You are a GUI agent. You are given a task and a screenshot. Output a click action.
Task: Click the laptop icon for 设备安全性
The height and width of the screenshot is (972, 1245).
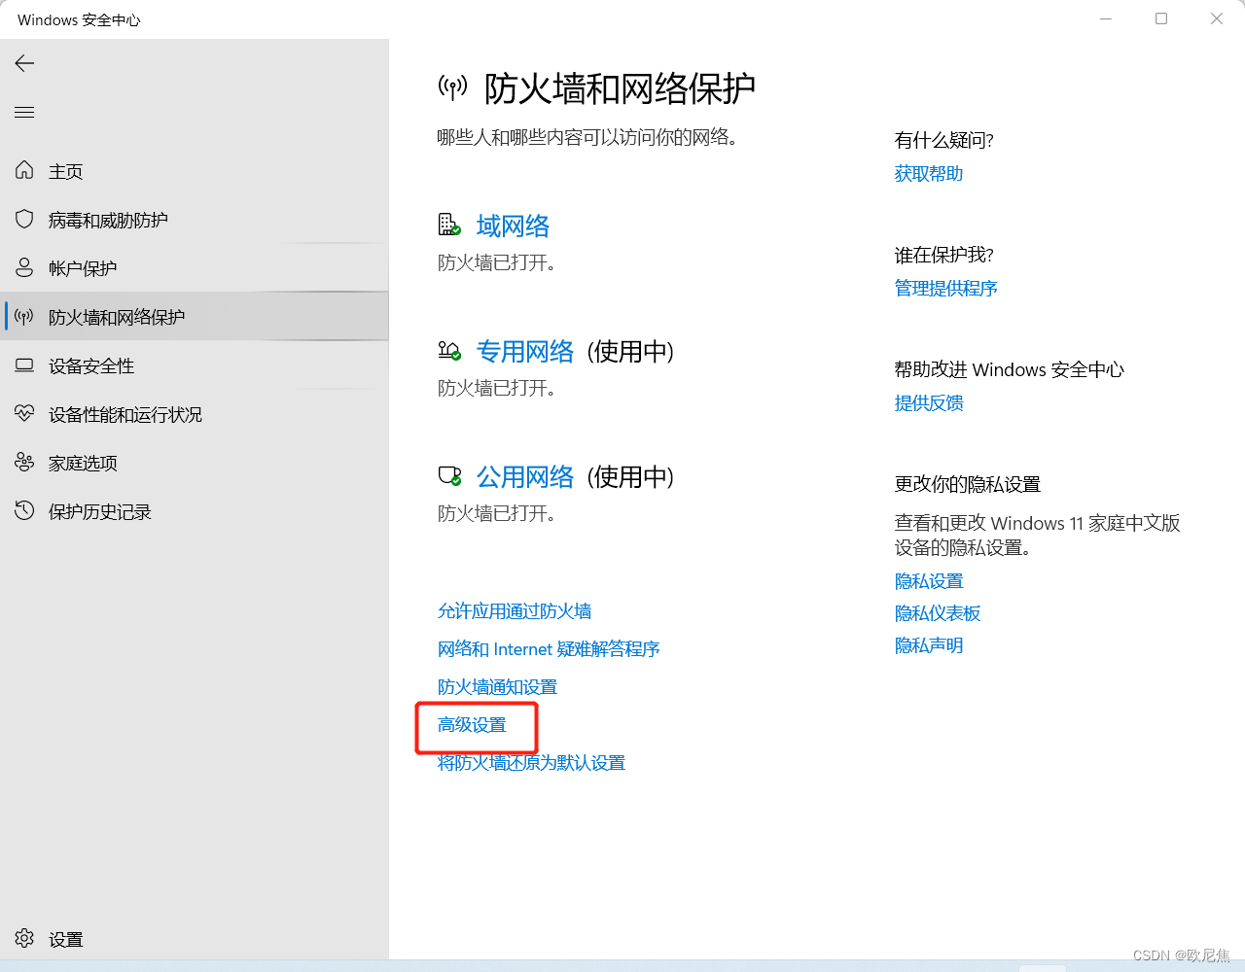24,365
